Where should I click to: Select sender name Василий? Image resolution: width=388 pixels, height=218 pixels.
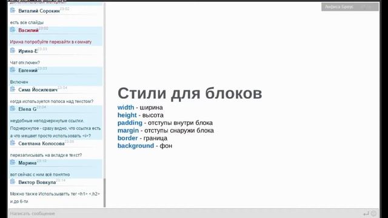(x=28, y=30)
